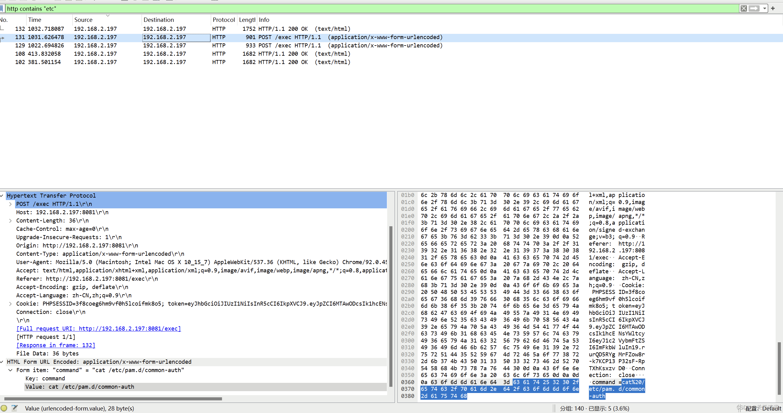Open the capture file properties icon in status bar
Image resolution: width=783 pixels, height=413 pixels.
point(14,408)
